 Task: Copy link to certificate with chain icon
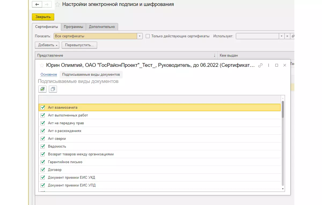(x=260, y=65)
